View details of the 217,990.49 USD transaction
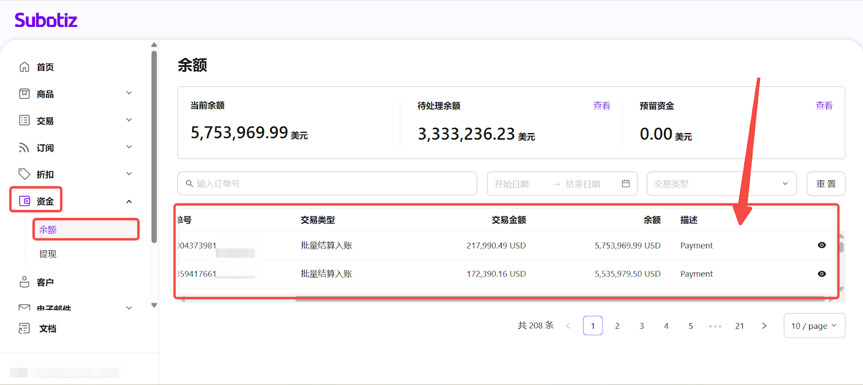863x385 pixels. pyautogui.click(x=821, y=245)
